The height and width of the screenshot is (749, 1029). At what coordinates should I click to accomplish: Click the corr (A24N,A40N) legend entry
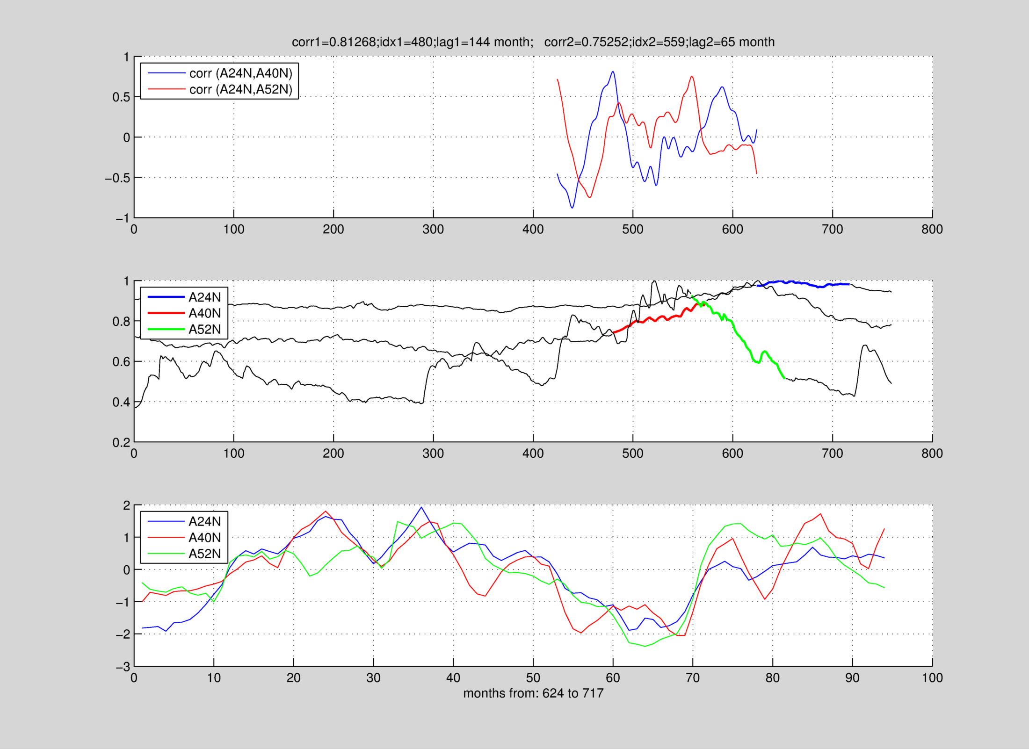tap(240, 73)
